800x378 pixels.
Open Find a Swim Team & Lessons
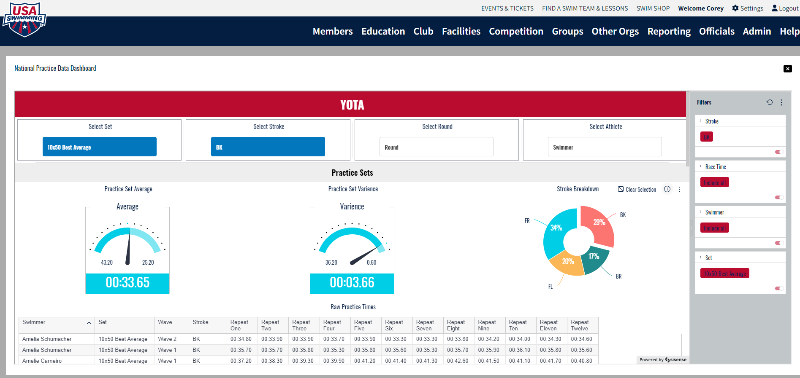point(585,8)
